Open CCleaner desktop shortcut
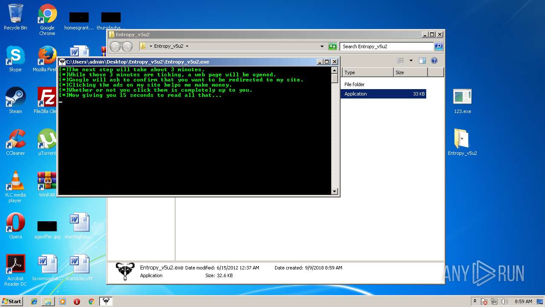 15,142
